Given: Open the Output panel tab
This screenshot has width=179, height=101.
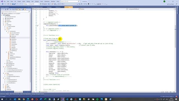Looking at the screenshot, I should 7,94.
